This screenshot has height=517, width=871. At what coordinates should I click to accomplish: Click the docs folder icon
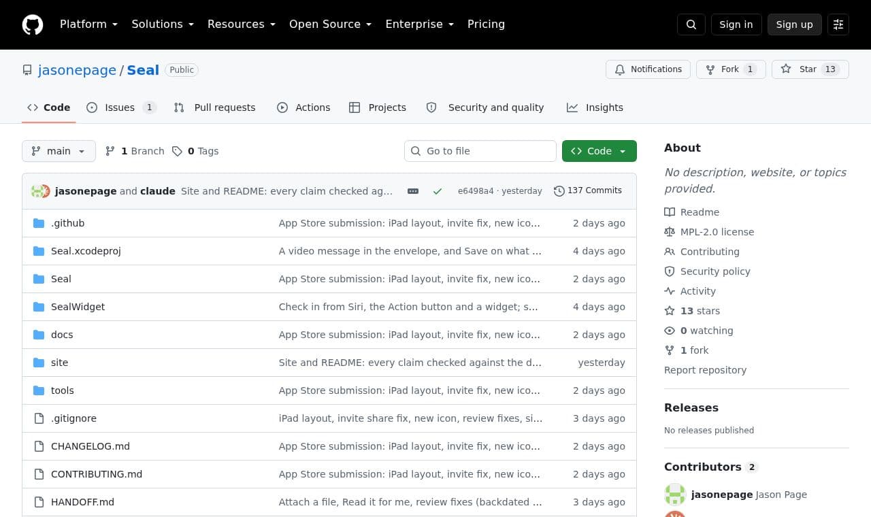pyautogui.click(x=39, y=335)
